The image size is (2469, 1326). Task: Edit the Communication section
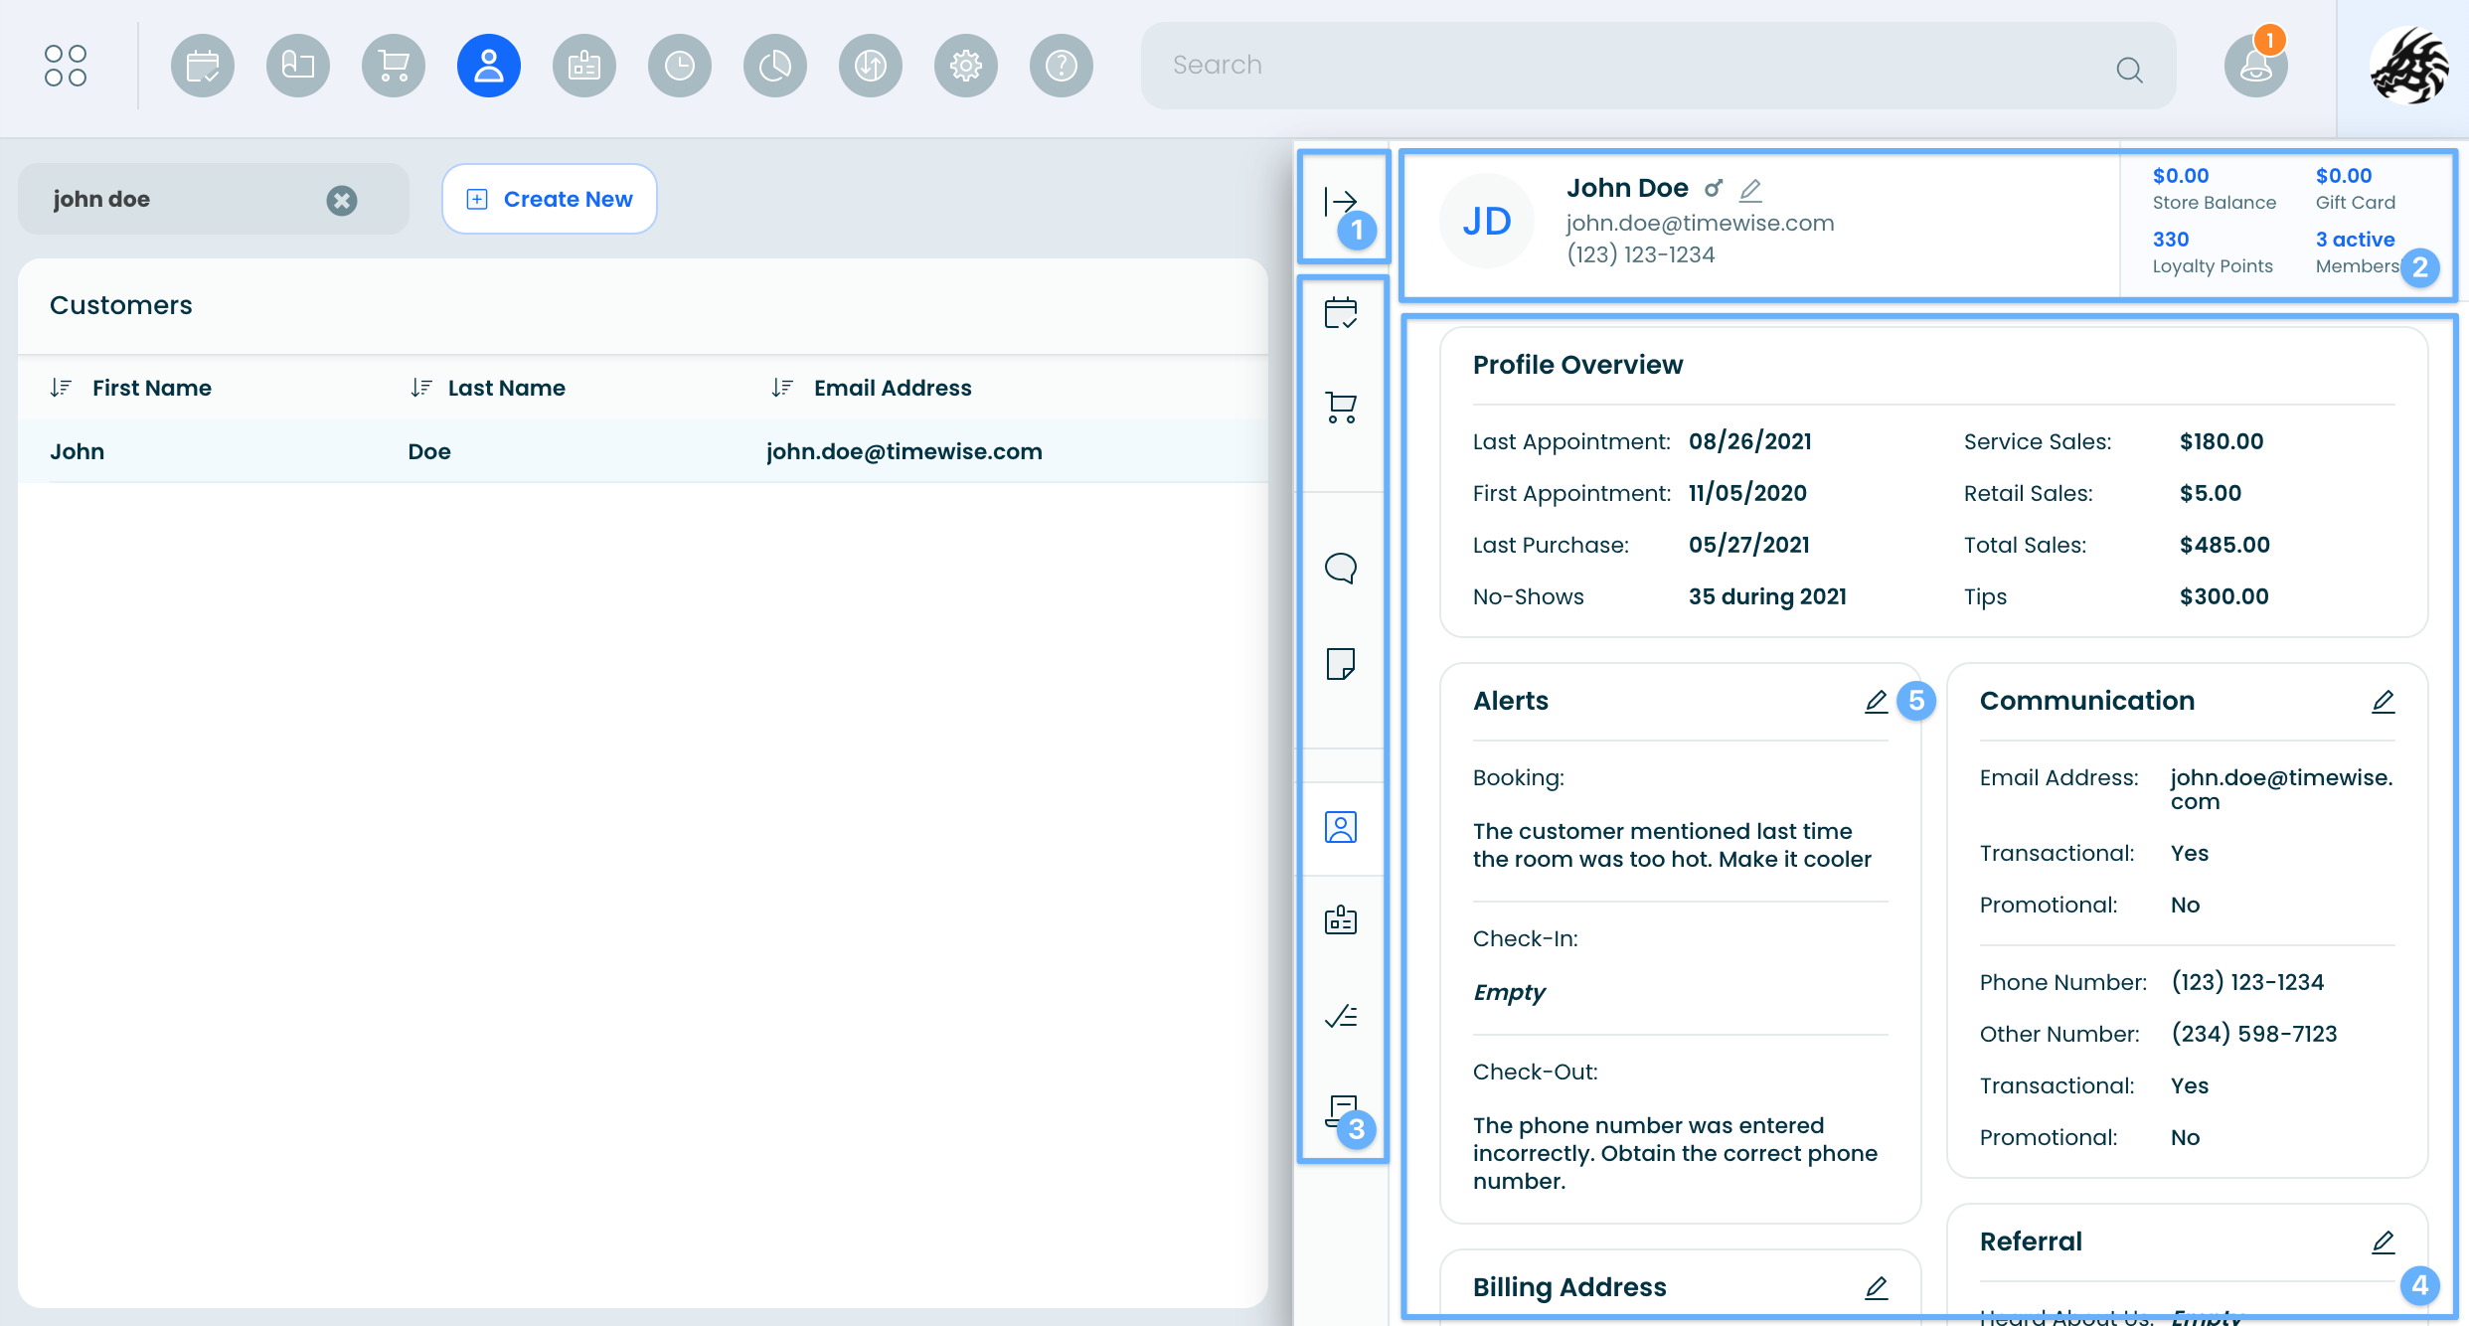coord(2383,702)
